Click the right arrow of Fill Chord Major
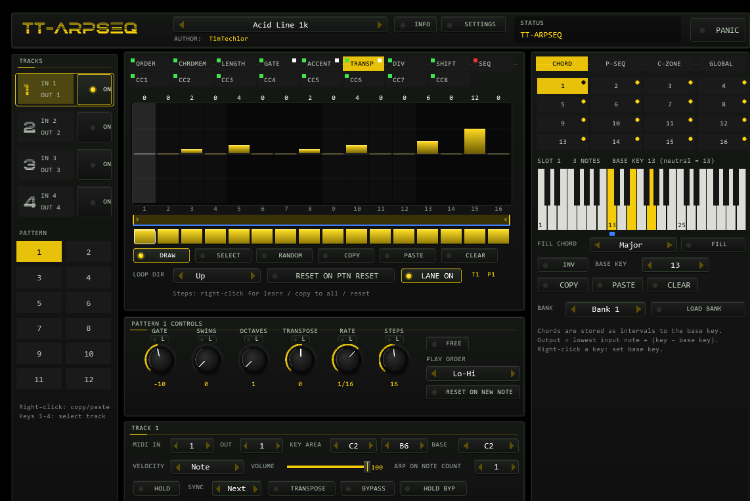 click(670, 245)
